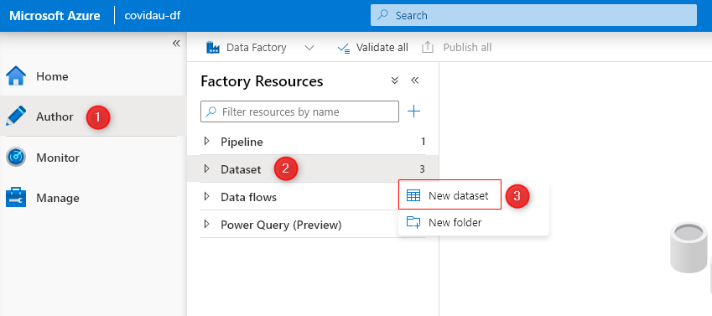Expand the Data flows tree node
Screen dimensions: 712x316
click(x=207, y=197)
